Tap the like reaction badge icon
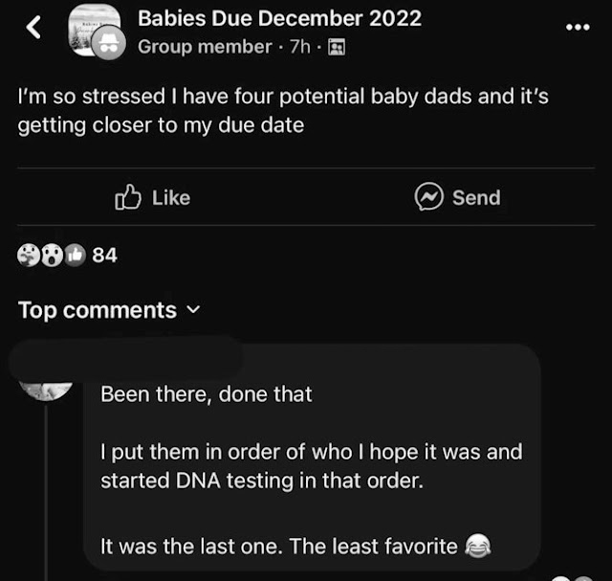This screenshot has width=612, height=581. pos(75,256)
